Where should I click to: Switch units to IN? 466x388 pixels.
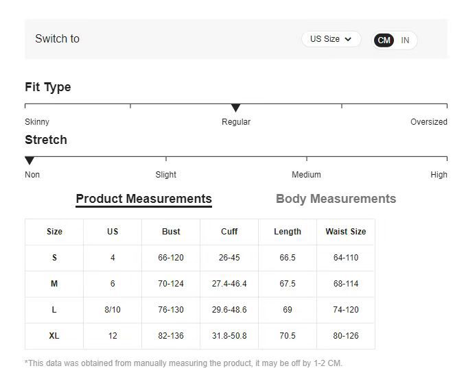coord(405,40)
